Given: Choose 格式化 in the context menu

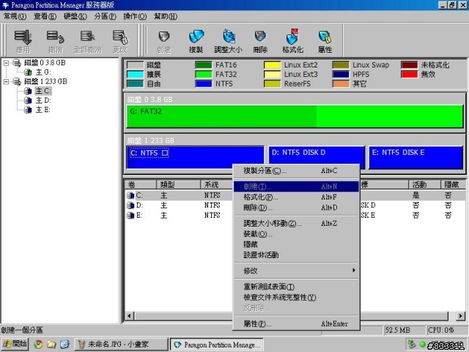Looking at the screenshot, I should 296,197.
